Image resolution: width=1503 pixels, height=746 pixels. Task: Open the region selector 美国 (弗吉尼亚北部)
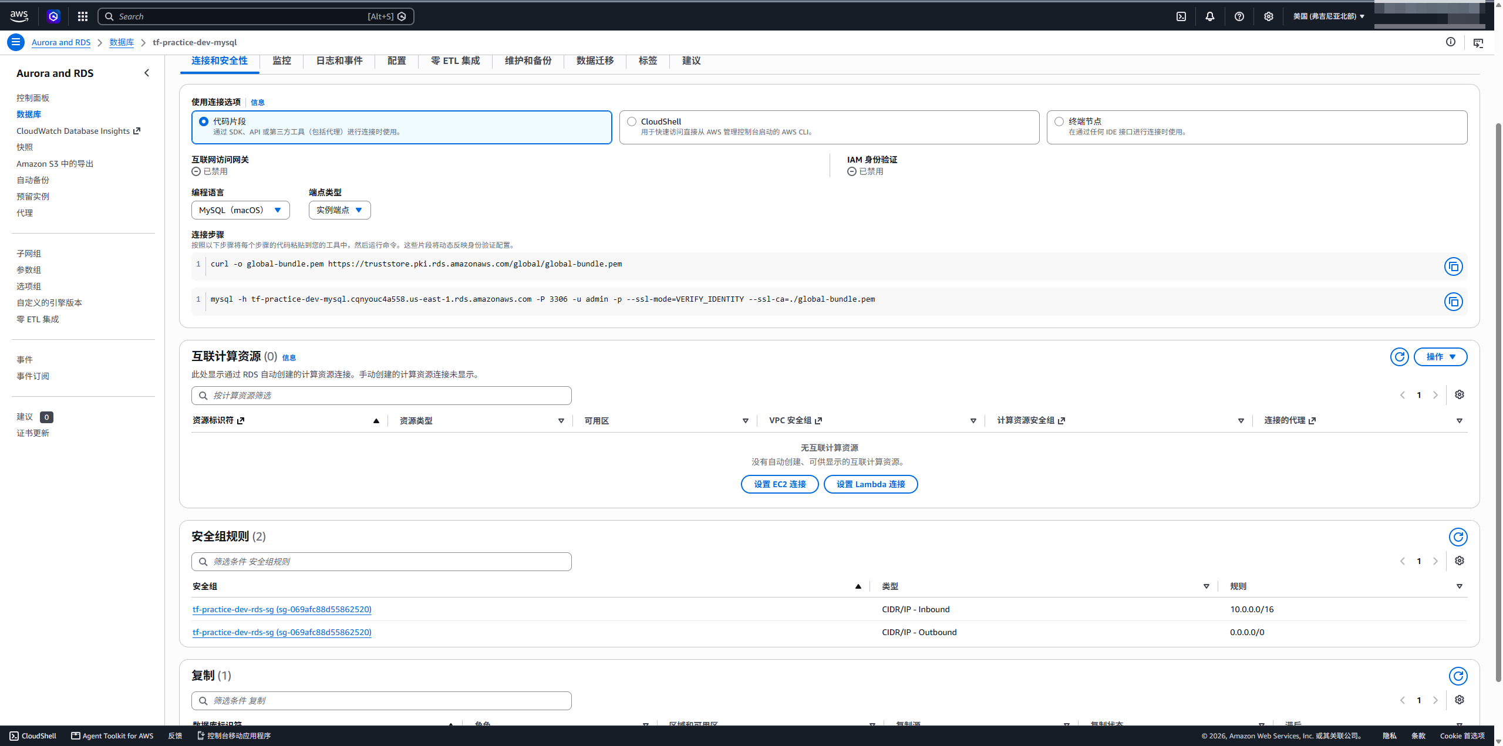(1329, 16)
